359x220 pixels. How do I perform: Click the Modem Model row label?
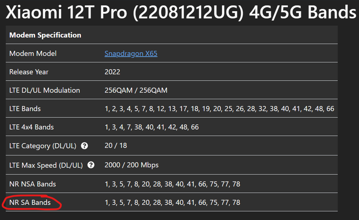[33, 54]
